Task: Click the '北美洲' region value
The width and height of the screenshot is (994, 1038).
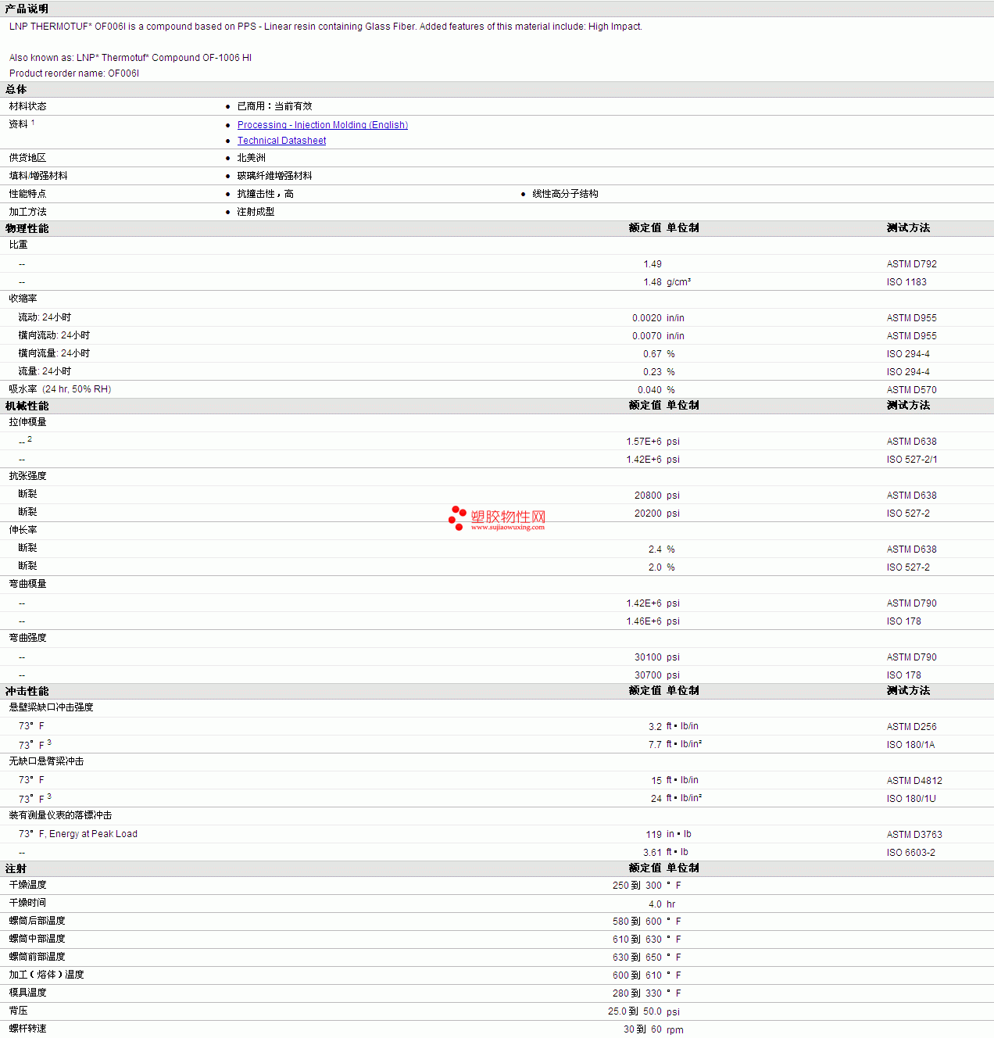Action: [252, 158]
